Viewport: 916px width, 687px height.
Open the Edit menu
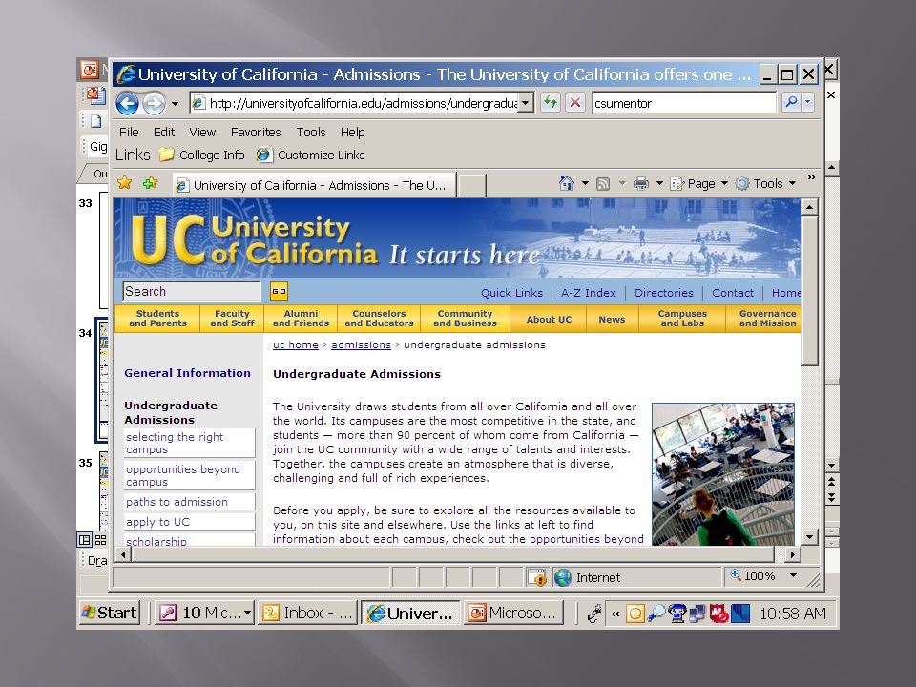pyautogui.click(x=164, y=132)
